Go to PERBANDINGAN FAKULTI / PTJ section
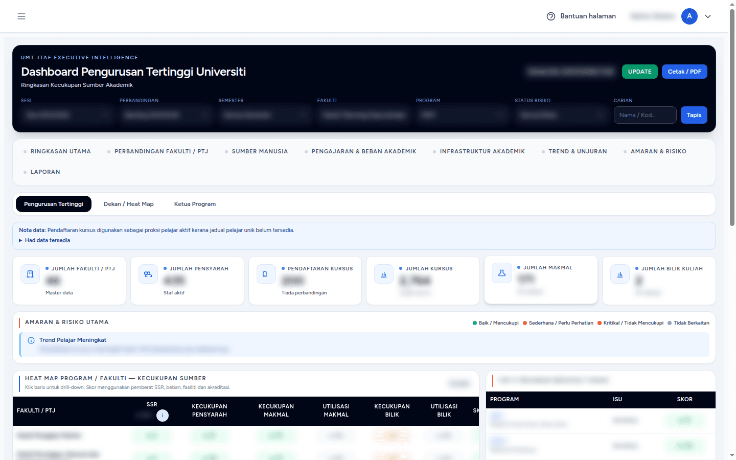 pos(158,151)
